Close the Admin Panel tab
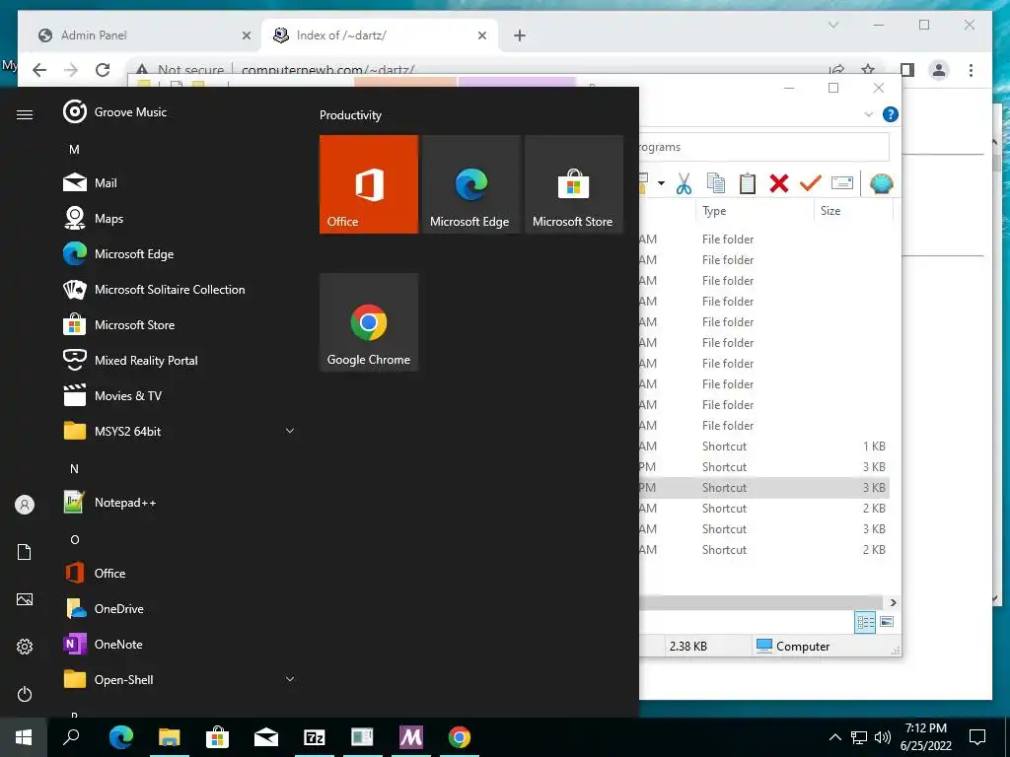Viewport: 1010px width, 757px height. 246,36
